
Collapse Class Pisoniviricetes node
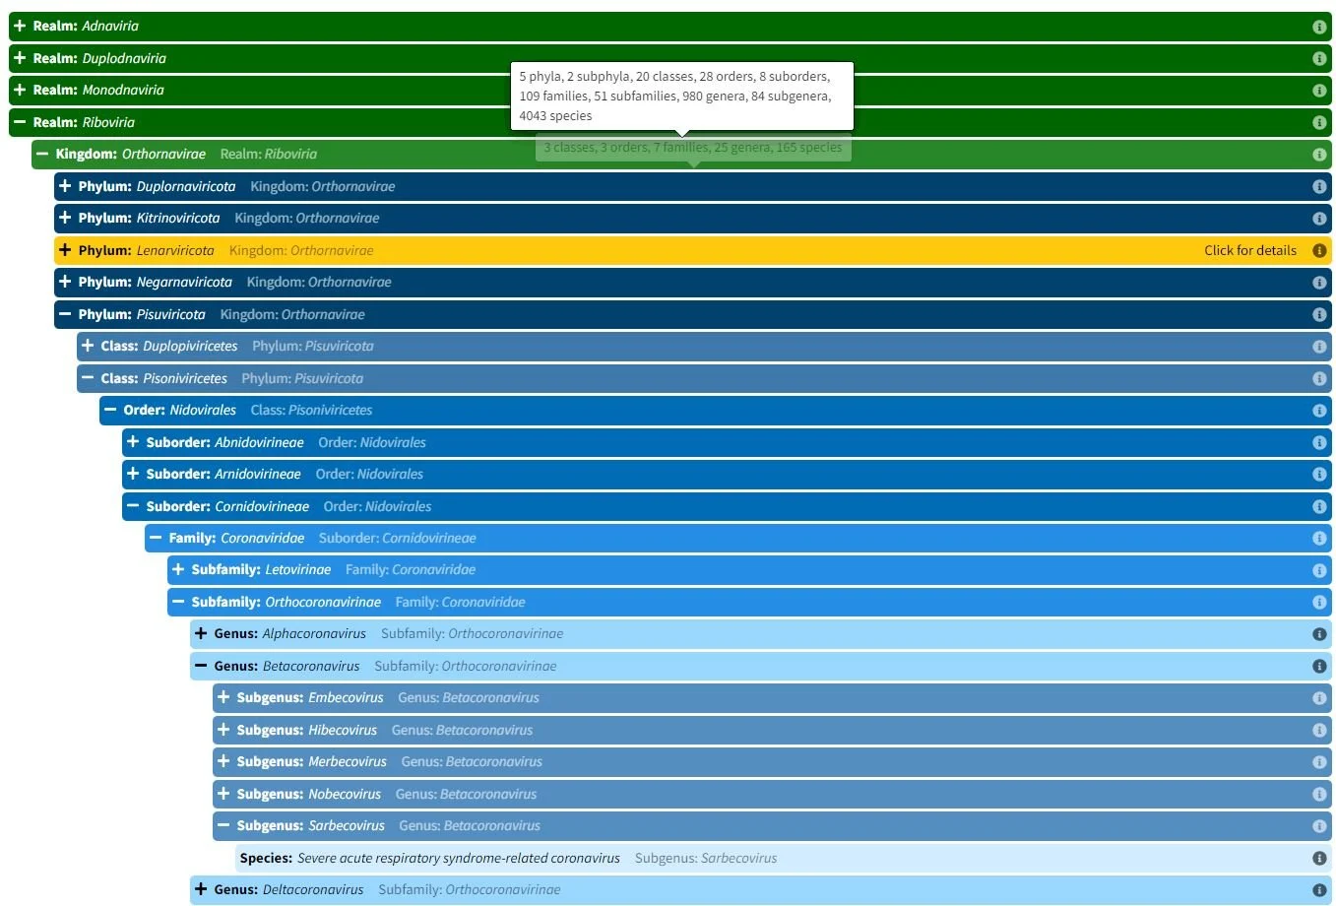[x=88, y=378]
